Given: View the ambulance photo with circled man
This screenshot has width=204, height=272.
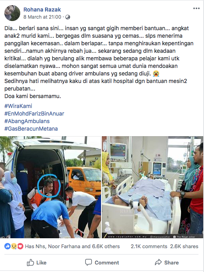Looking at the screenshot, I should tap(50, 187).
